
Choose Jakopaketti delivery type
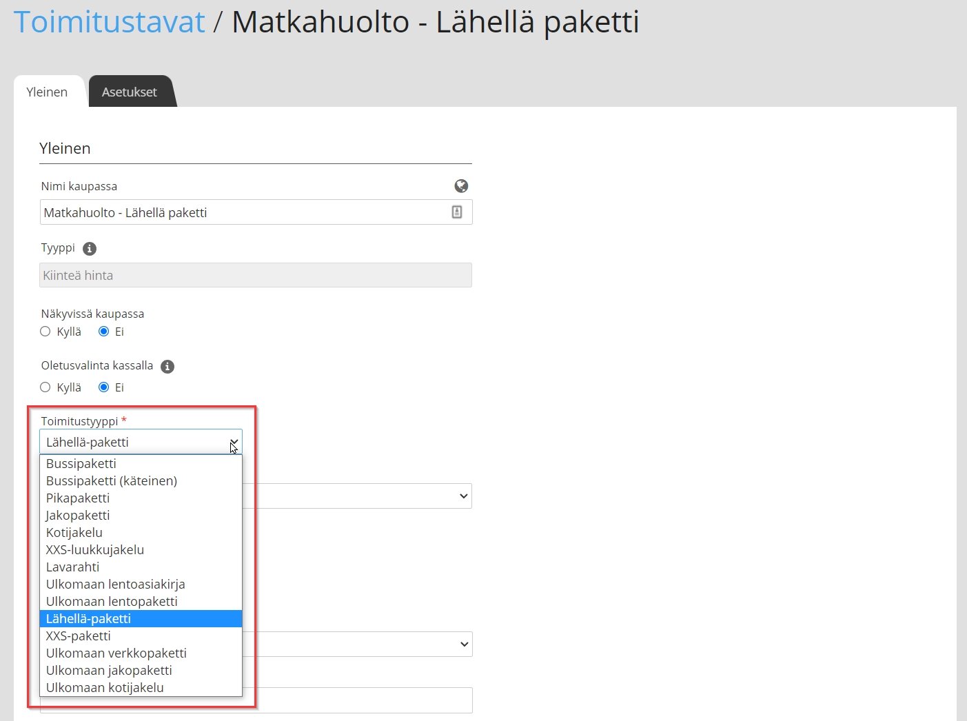(141, 516)
